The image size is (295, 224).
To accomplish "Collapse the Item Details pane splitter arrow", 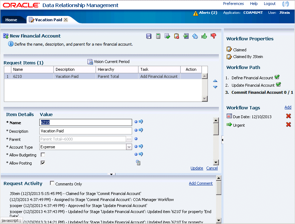I will [111, 174].
